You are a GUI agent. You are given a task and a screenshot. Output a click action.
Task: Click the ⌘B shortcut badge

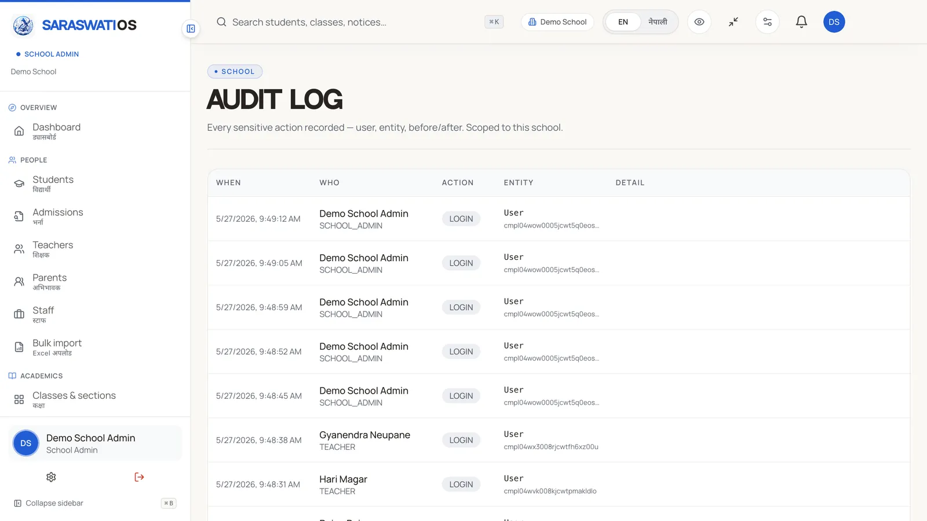tap(169, 503)
